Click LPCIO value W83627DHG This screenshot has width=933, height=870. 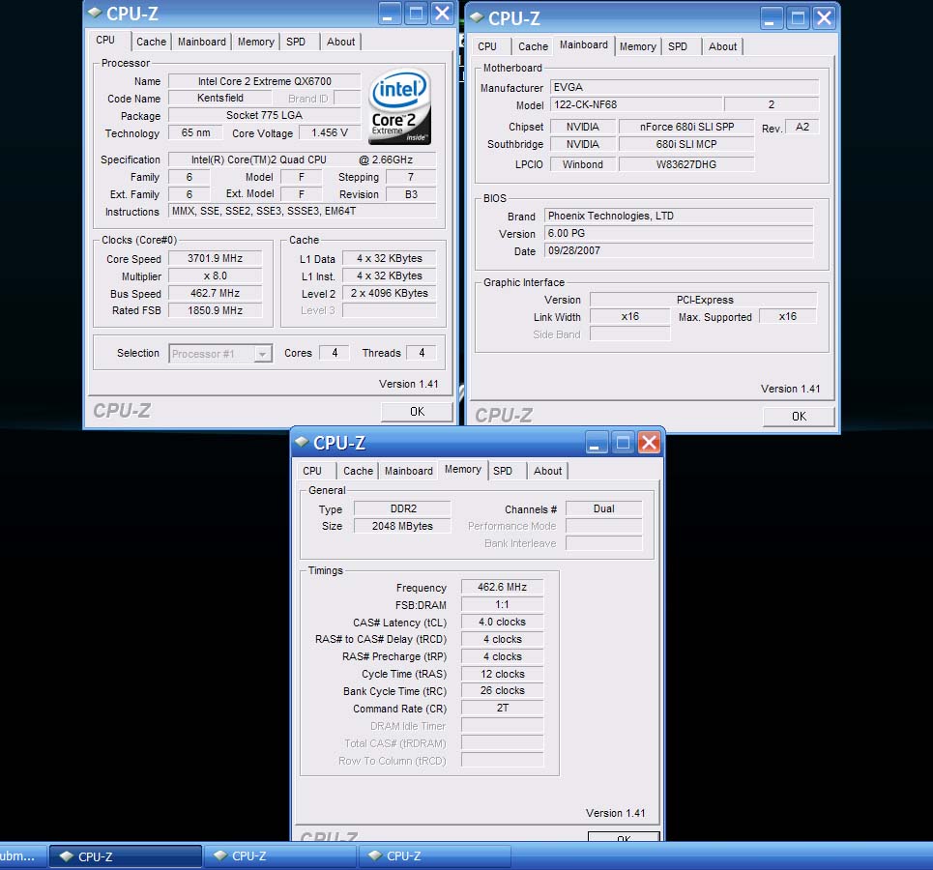(686, 164)
